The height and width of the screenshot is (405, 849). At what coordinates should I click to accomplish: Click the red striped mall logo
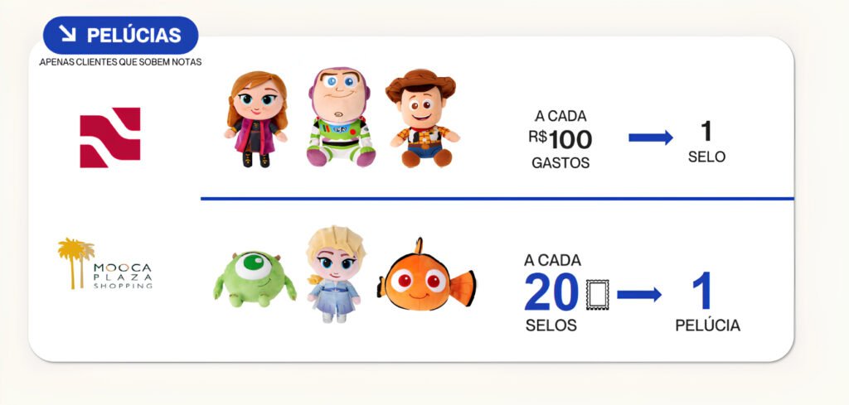point(110,137)
